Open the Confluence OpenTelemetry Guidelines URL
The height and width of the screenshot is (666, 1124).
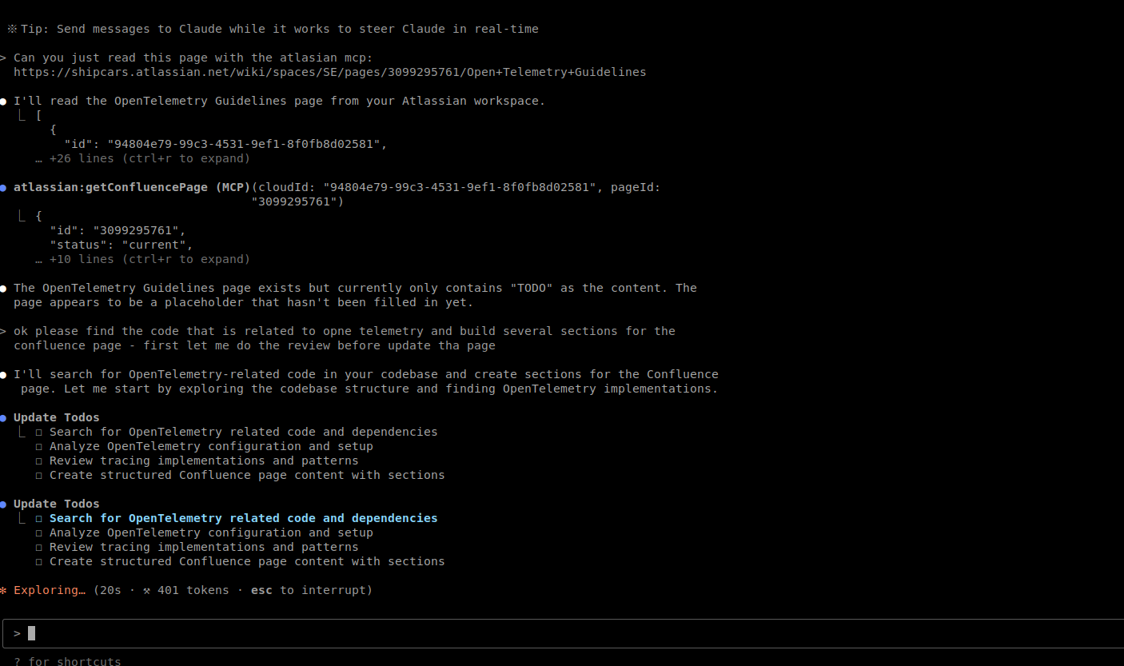click(x=329, y=71)
